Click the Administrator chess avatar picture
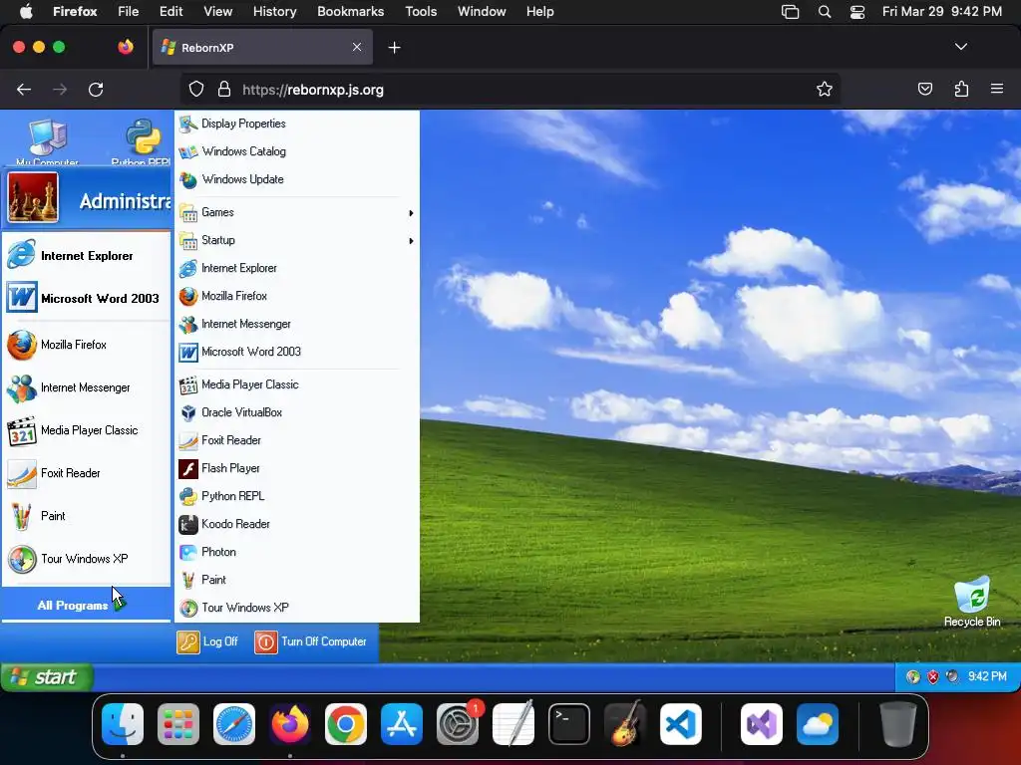The width and height of the screenshot is (1021, 765). click(33, 197)
